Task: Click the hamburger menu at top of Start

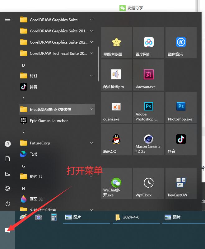Action: (8, 21)
